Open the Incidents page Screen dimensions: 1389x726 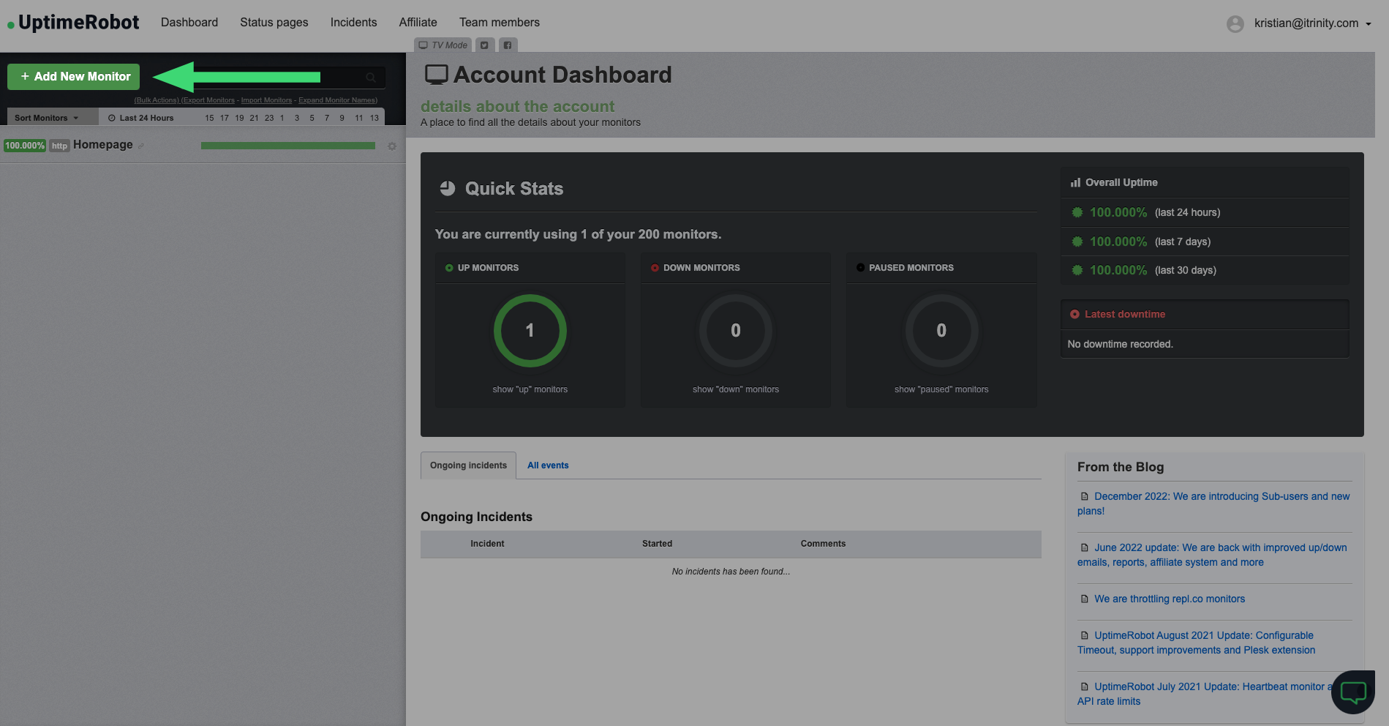[353, 23]
